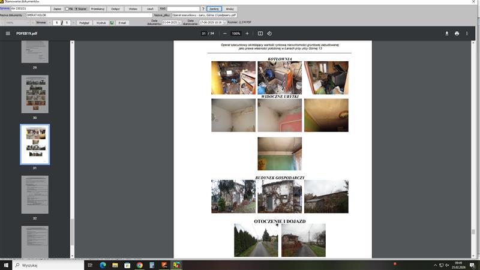Select the Plik radio button

(x=67, y=9)
